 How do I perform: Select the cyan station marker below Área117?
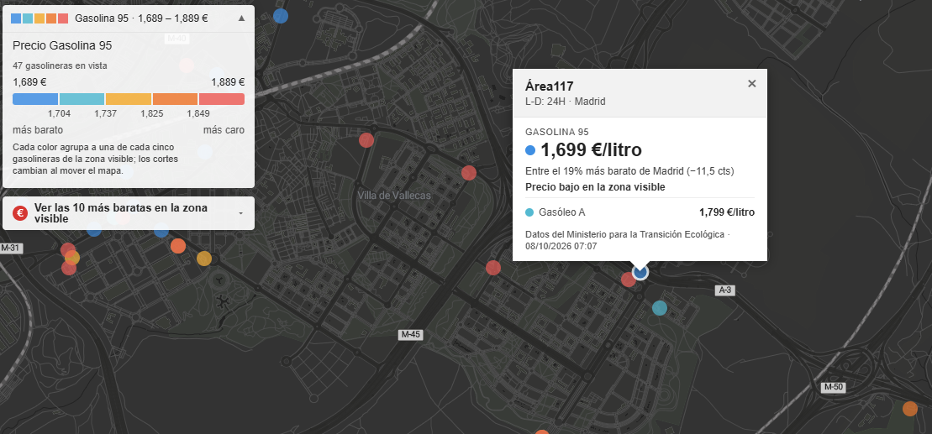click(x=660, y=308)
